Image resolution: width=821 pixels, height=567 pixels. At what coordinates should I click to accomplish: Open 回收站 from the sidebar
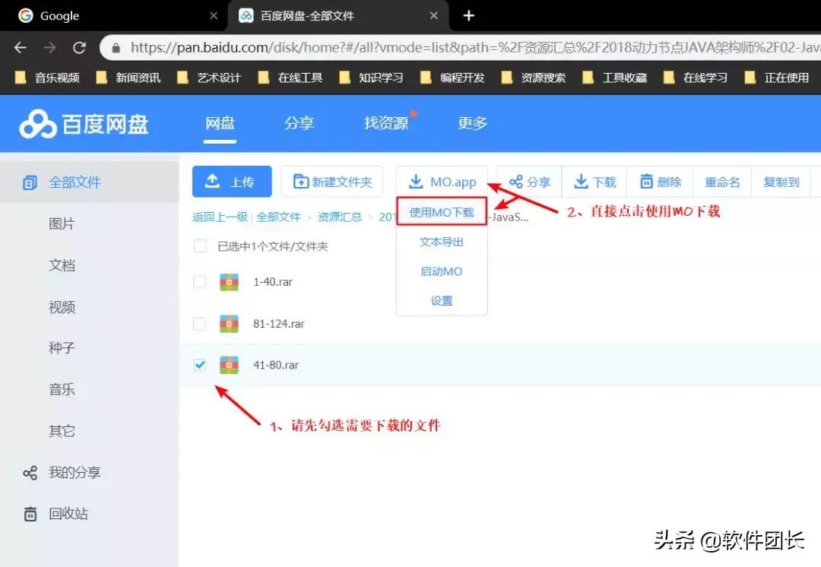[68, 514]
